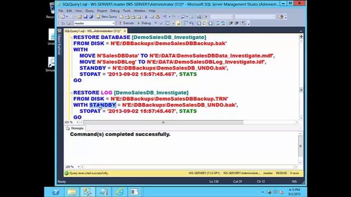Click the Debug button in toolbar
The width and height of the screenshot is (351, 197).
(144, 23)
